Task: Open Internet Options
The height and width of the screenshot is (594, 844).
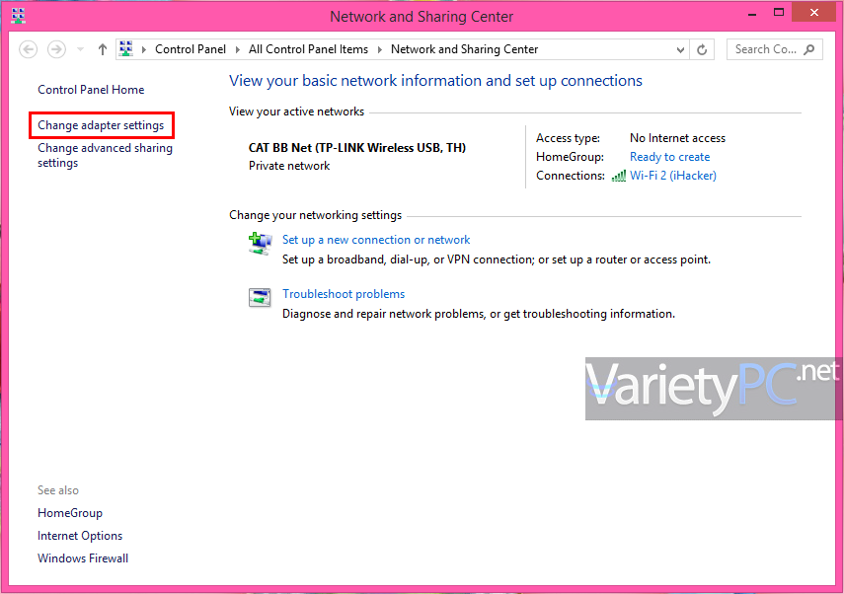Action: click(79, 535)
